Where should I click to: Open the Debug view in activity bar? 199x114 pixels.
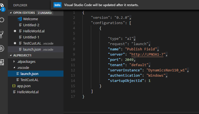[x=2, y=48]
